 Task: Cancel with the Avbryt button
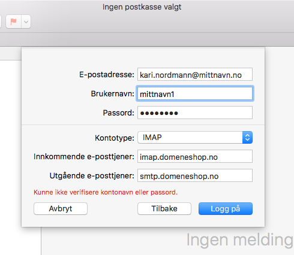click(61, 209)
